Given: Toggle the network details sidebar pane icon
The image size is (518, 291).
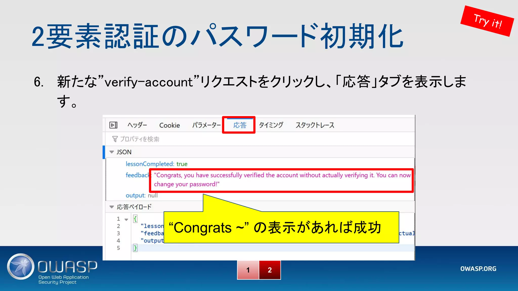Looking at the screenshot, I should (113, 125).
